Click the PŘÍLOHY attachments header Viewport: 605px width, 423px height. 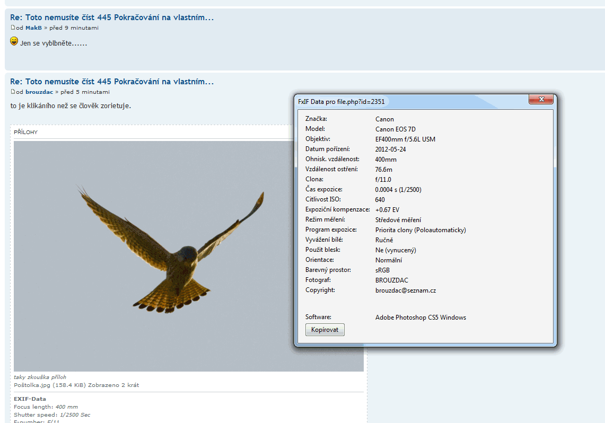(25, 132)
